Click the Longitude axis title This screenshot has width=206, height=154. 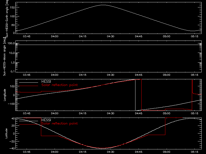coord(5,95)
